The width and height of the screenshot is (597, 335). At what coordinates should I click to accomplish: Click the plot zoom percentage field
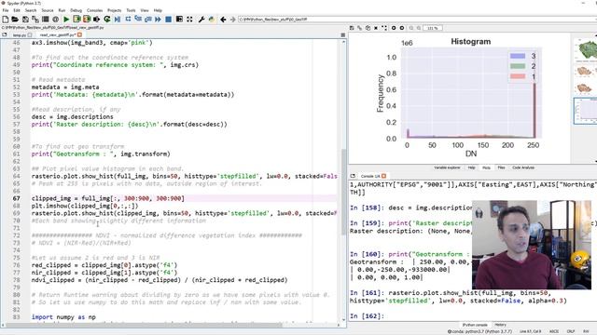[433, 28]
